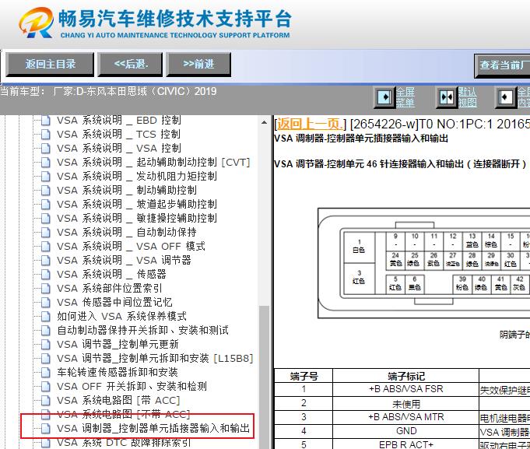530x449 pixels.
Task: Click the 返回主目录 button
Action: point(50,64)
